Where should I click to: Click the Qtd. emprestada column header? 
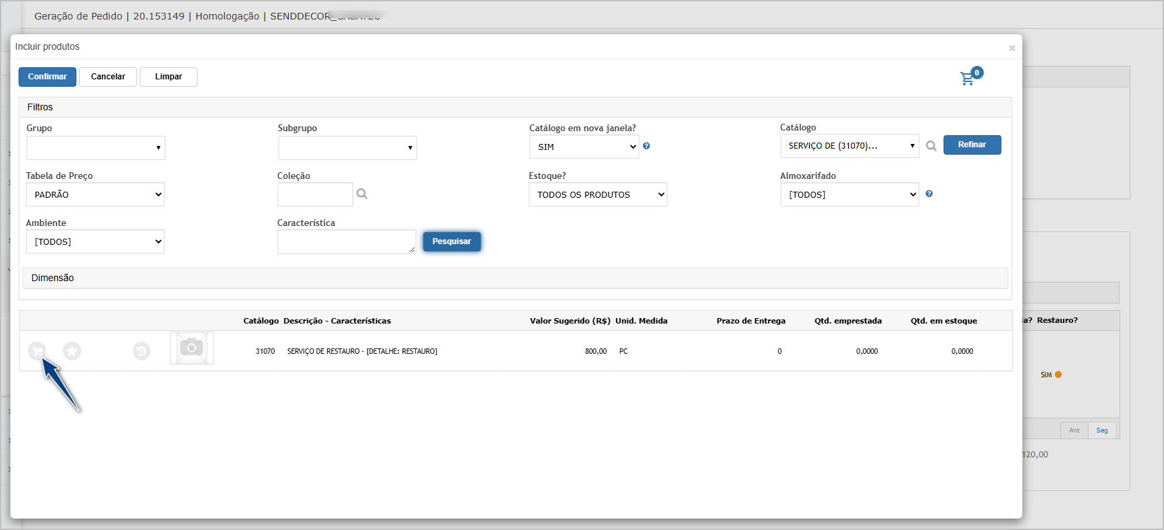[x=848, y=321]
